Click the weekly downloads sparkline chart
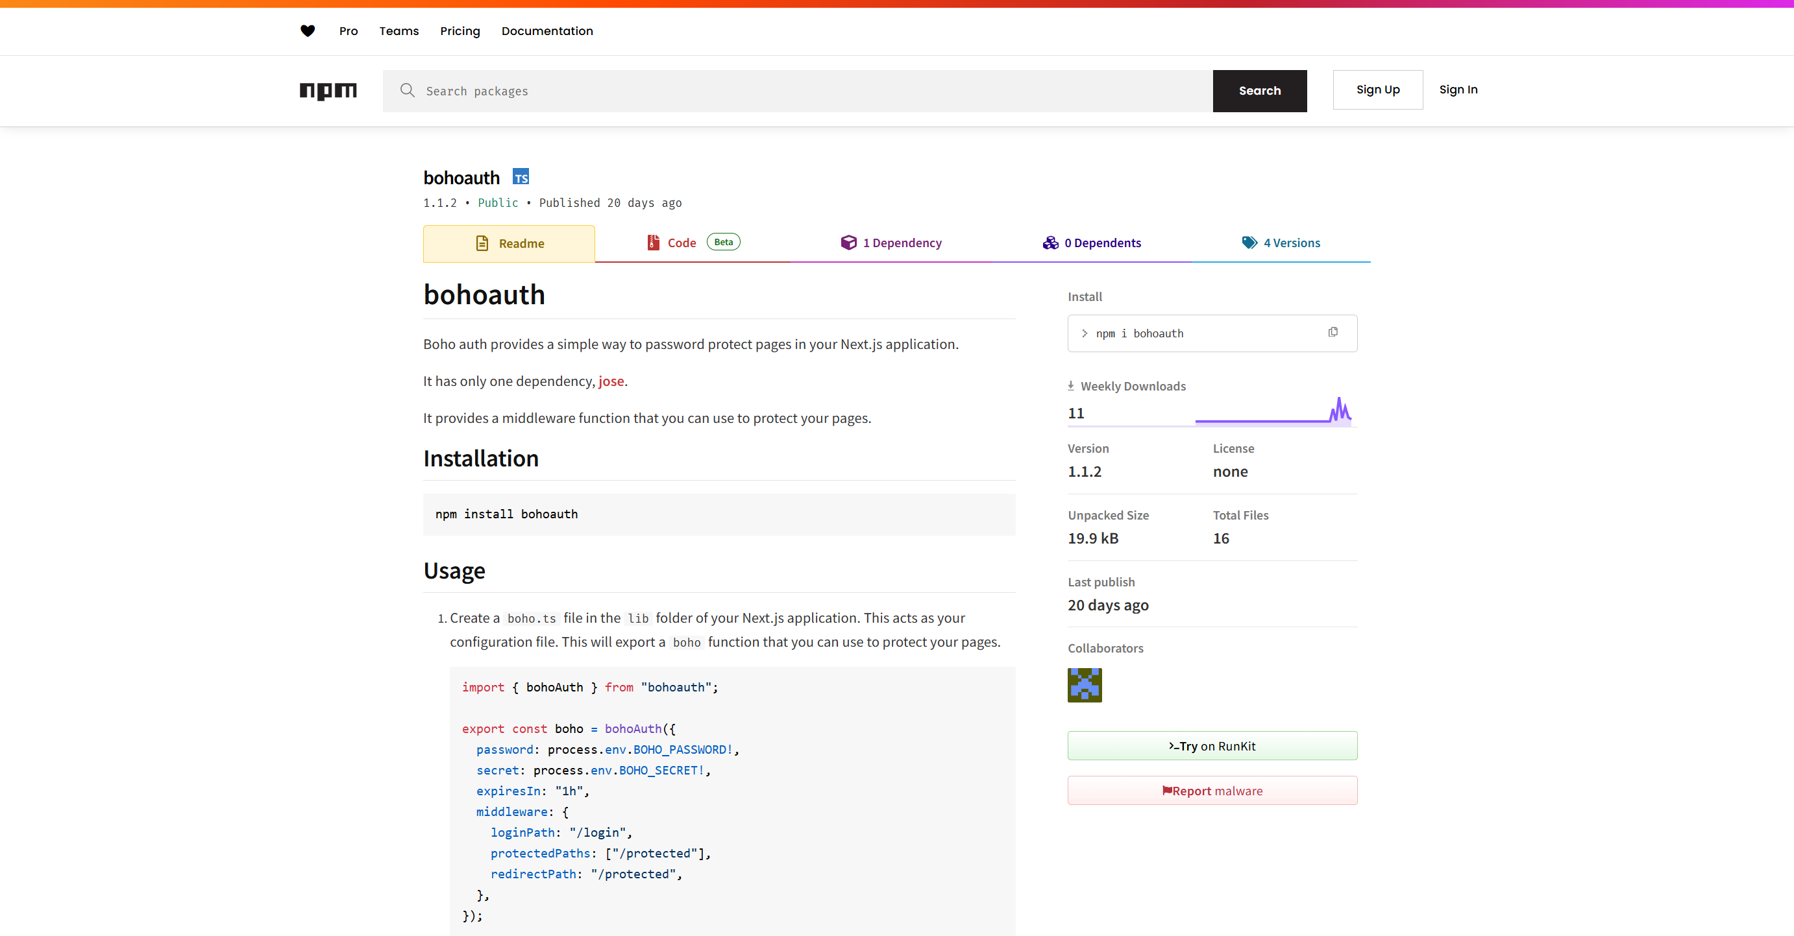 coord(1273,411)
